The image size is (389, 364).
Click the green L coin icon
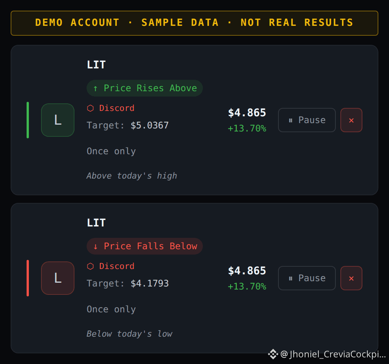pyautogui.click(x=58, y=120)
